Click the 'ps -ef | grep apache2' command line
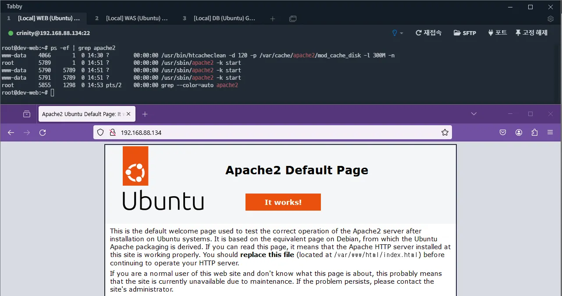The image size is (562, 296). point(83,48)
